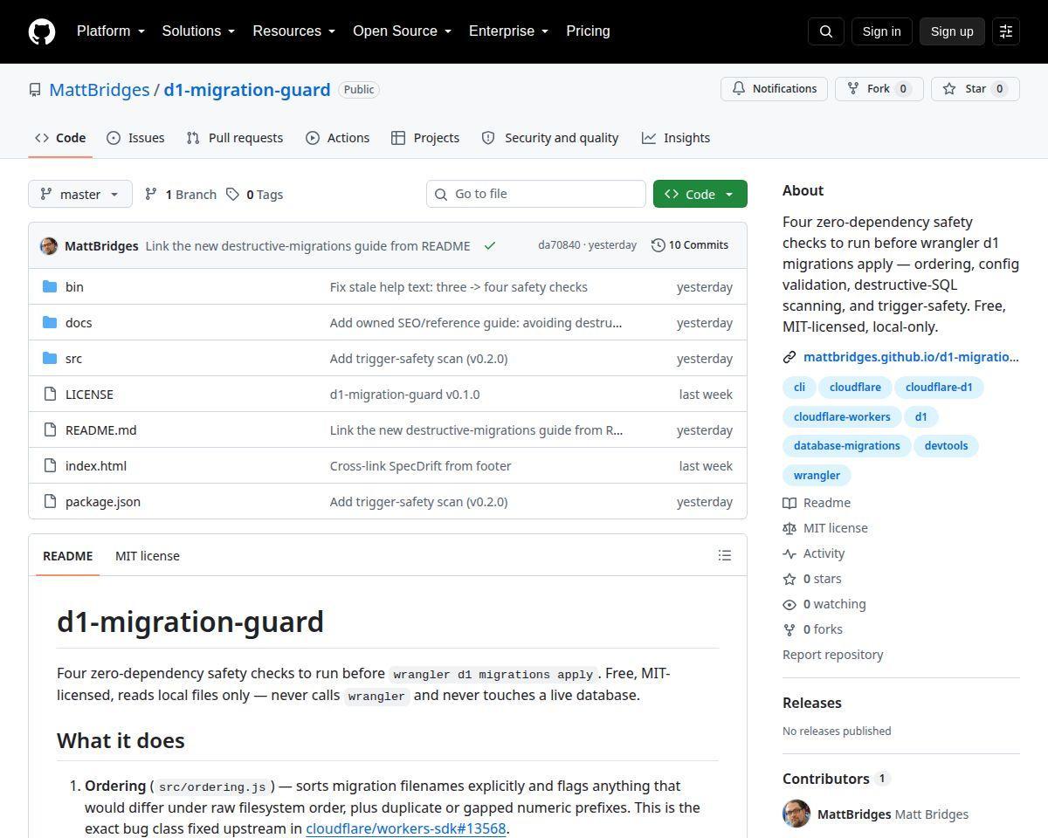Screen dimensions: 1048x838
Task: Open the 'Cross-link SpecDrift from footer' commit message
Action: [x=420, y=466]
